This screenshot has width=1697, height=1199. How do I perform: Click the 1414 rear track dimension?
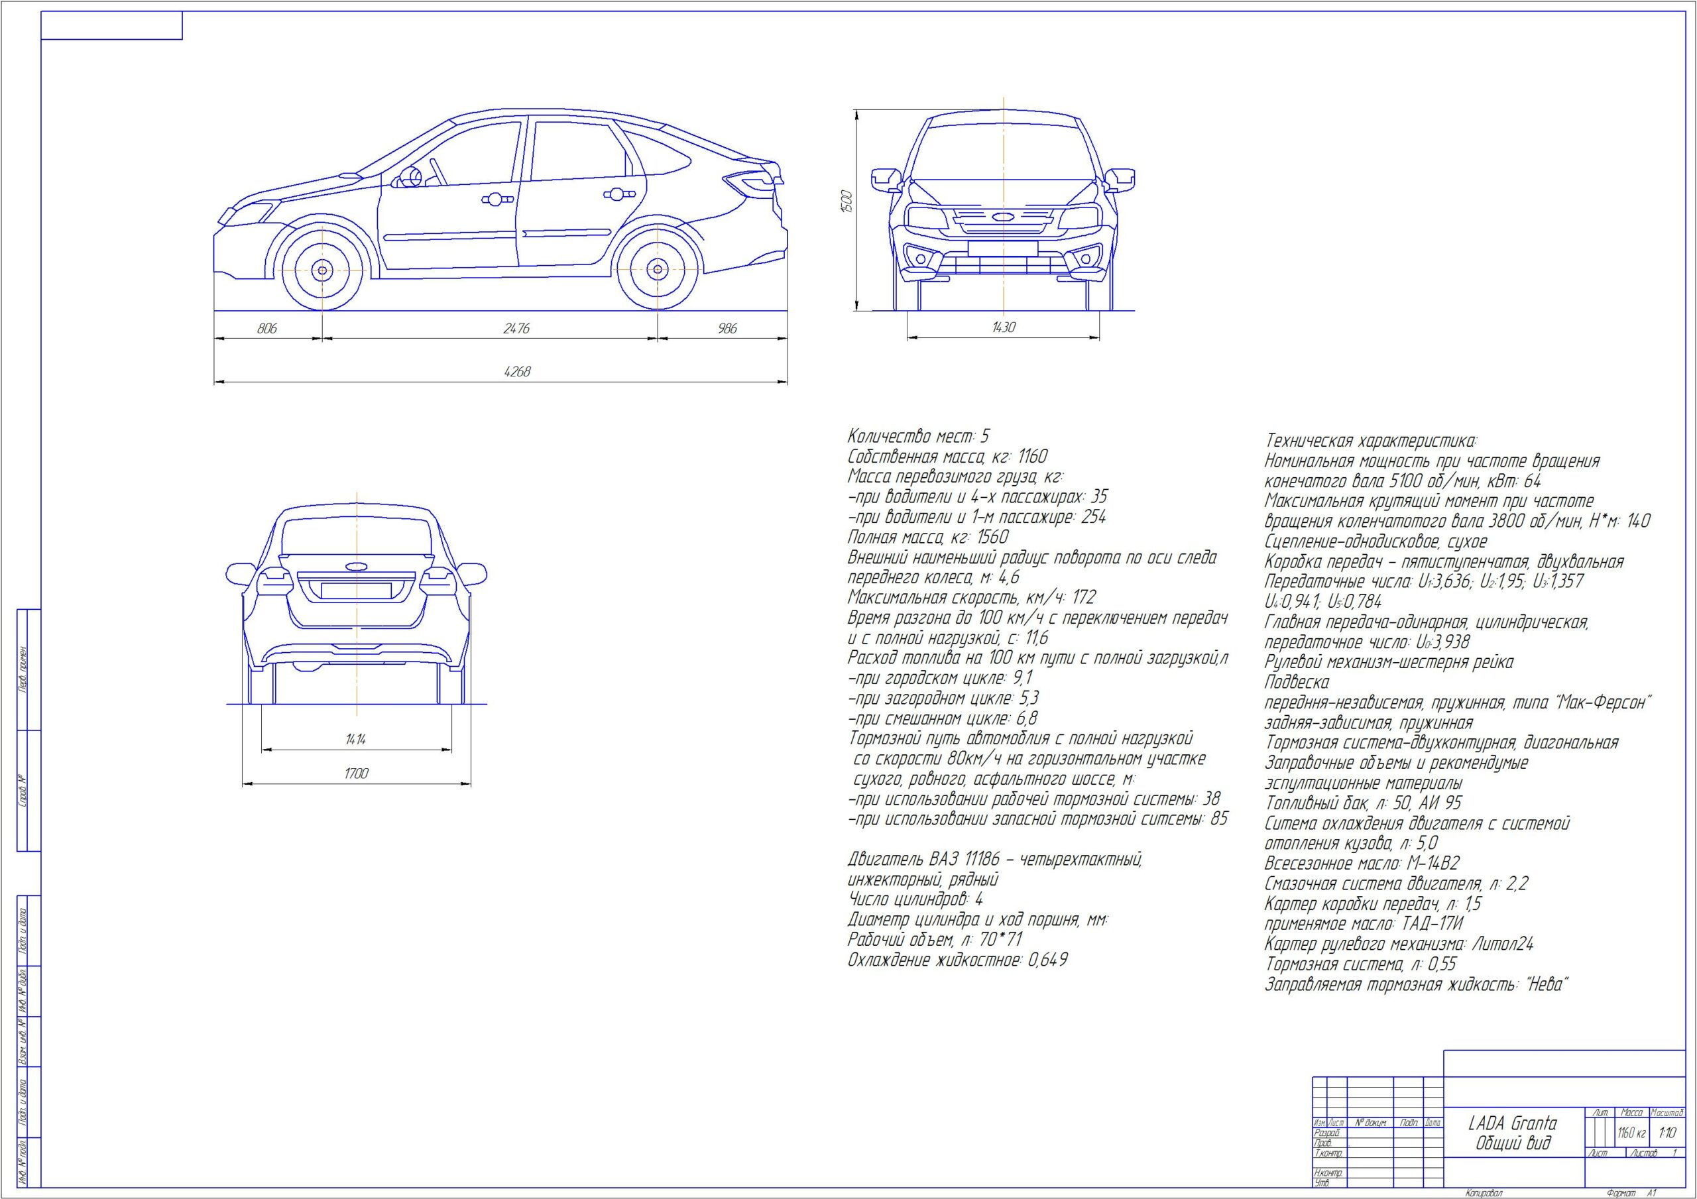point(355,739)
